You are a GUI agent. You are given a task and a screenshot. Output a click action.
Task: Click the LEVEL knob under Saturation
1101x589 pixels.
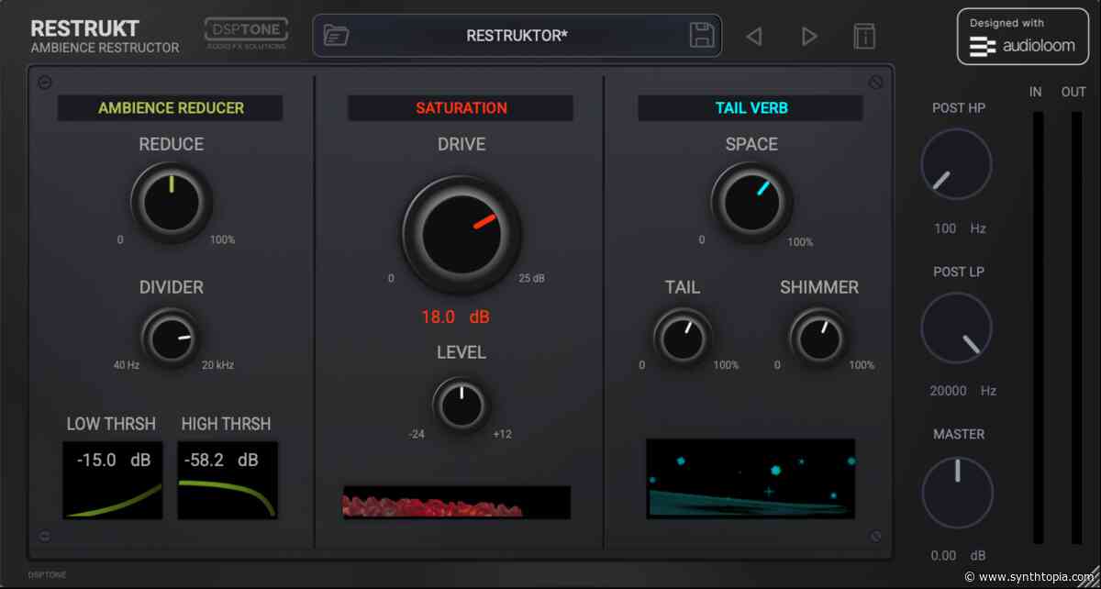pos(461,405)
